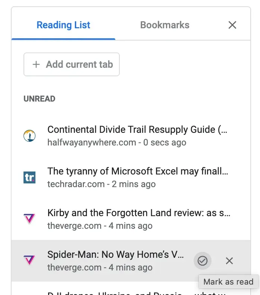Click the halfwayanywhere.com favicon
The image size is (260, 295).
tap(29, 136)
